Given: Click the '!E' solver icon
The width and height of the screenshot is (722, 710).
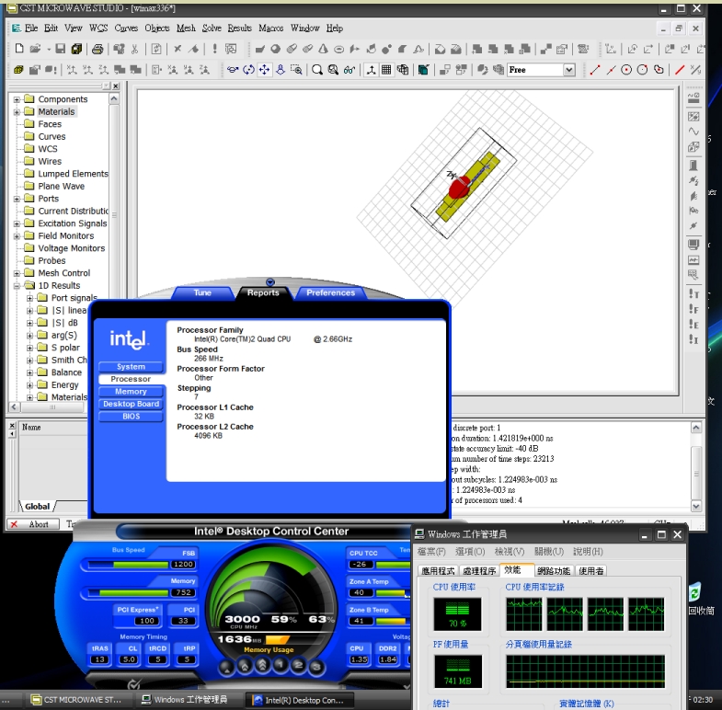Looking at the screenshot, I should (693, 324).
